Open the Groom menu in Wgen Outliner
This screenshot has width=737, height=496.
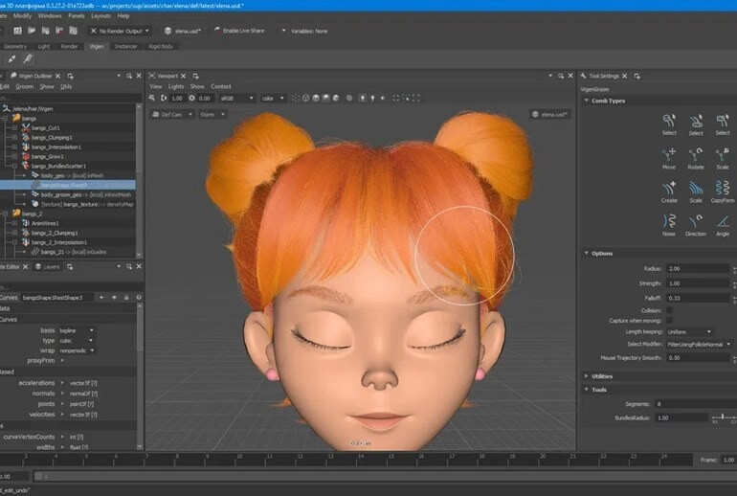(x=25, y=86)
